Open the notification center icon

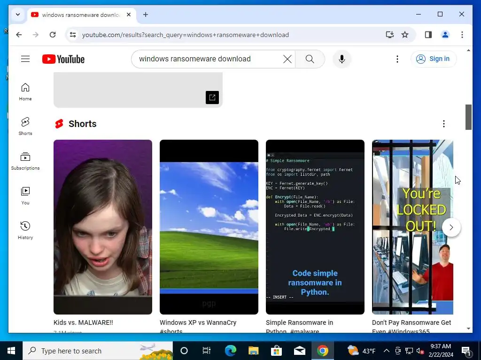tap(466, 351)
